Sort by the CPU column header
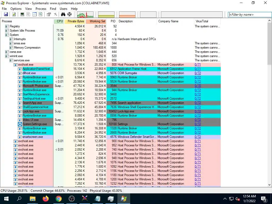The image size is (272, 204). 59,21
